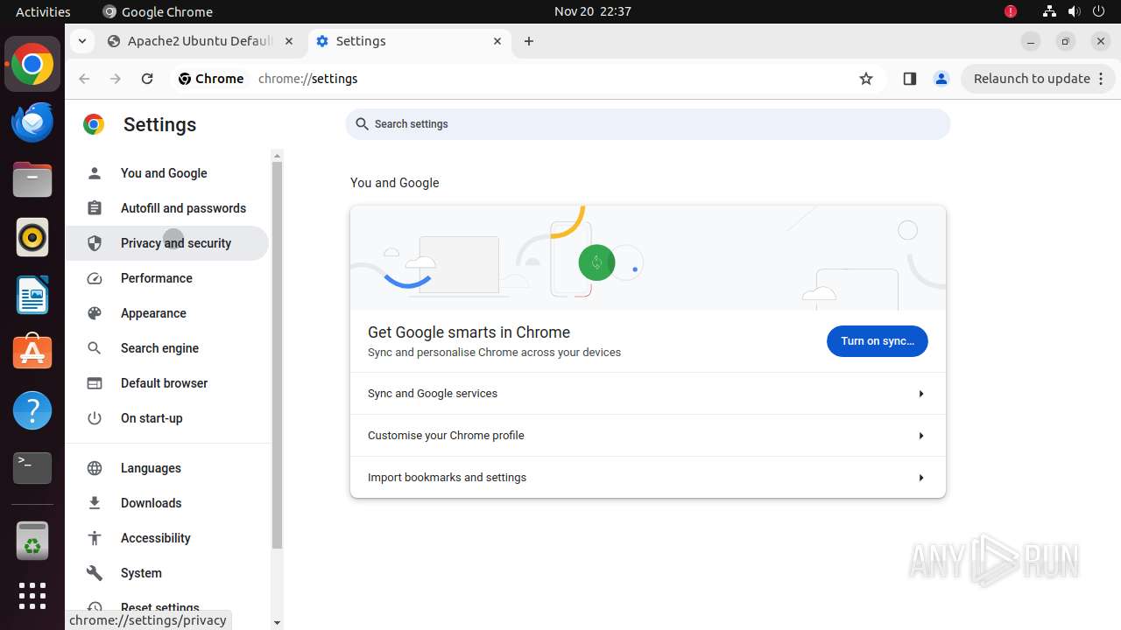
Task: Close the Settings tab
Action: [x=497, y=41]
